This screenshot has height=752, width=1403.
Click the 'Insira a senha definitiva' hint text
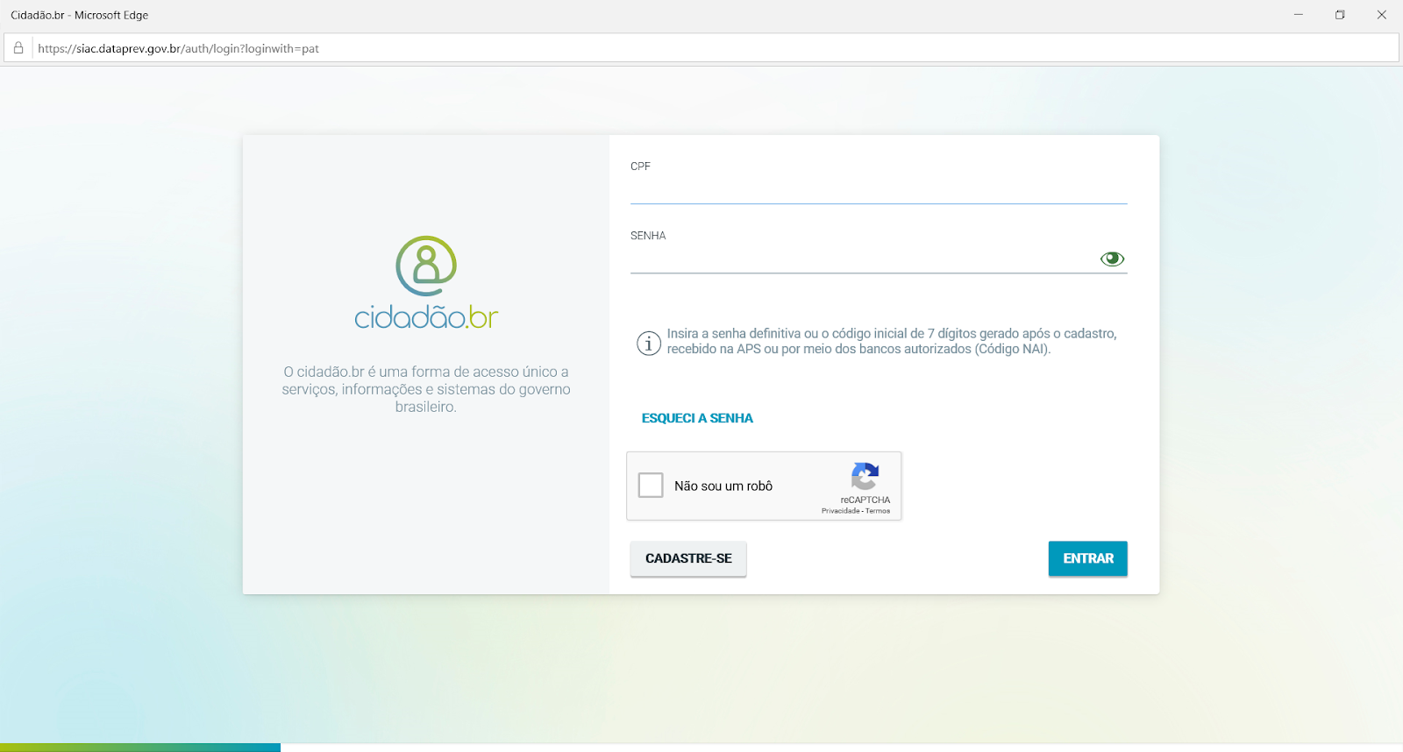tap(892, 341)
